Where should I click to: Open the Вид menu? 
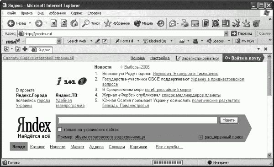pos(41,13)
